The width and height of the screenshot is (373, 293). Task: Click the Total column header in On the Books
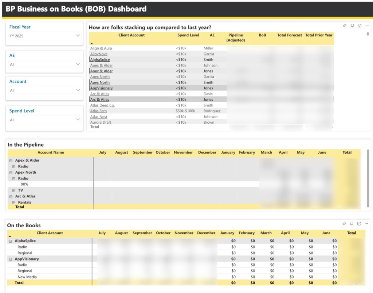tap(352, 233)
